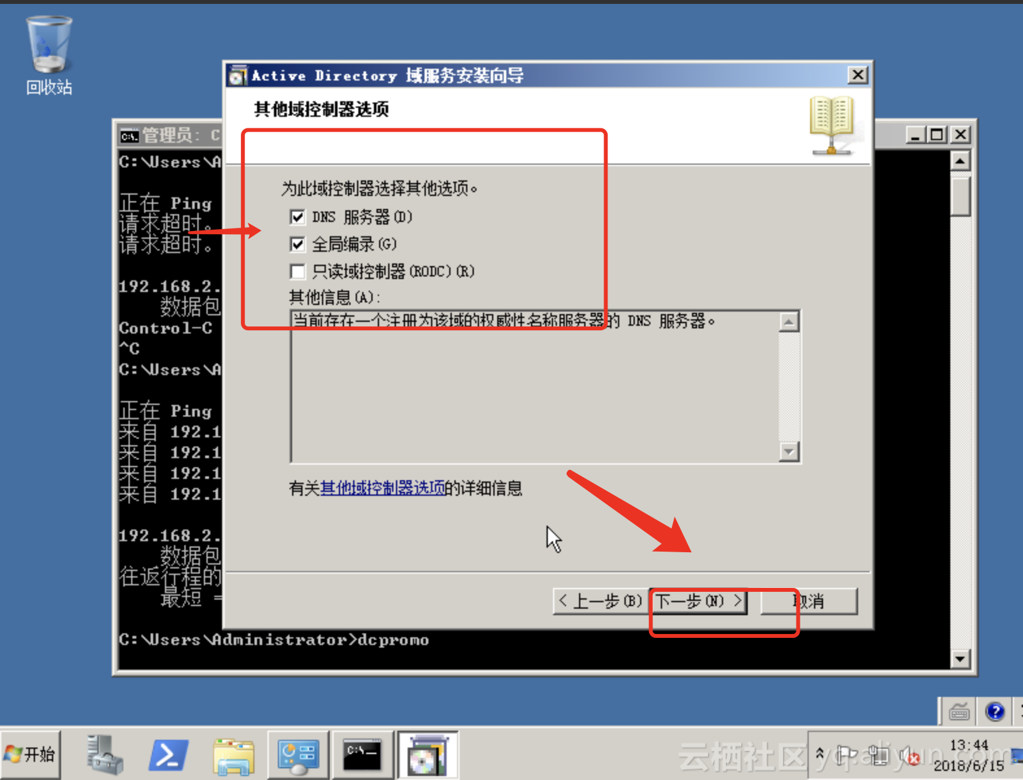Click the wizard title bar icon
The image size is (1023, 780).
(238, 76)
